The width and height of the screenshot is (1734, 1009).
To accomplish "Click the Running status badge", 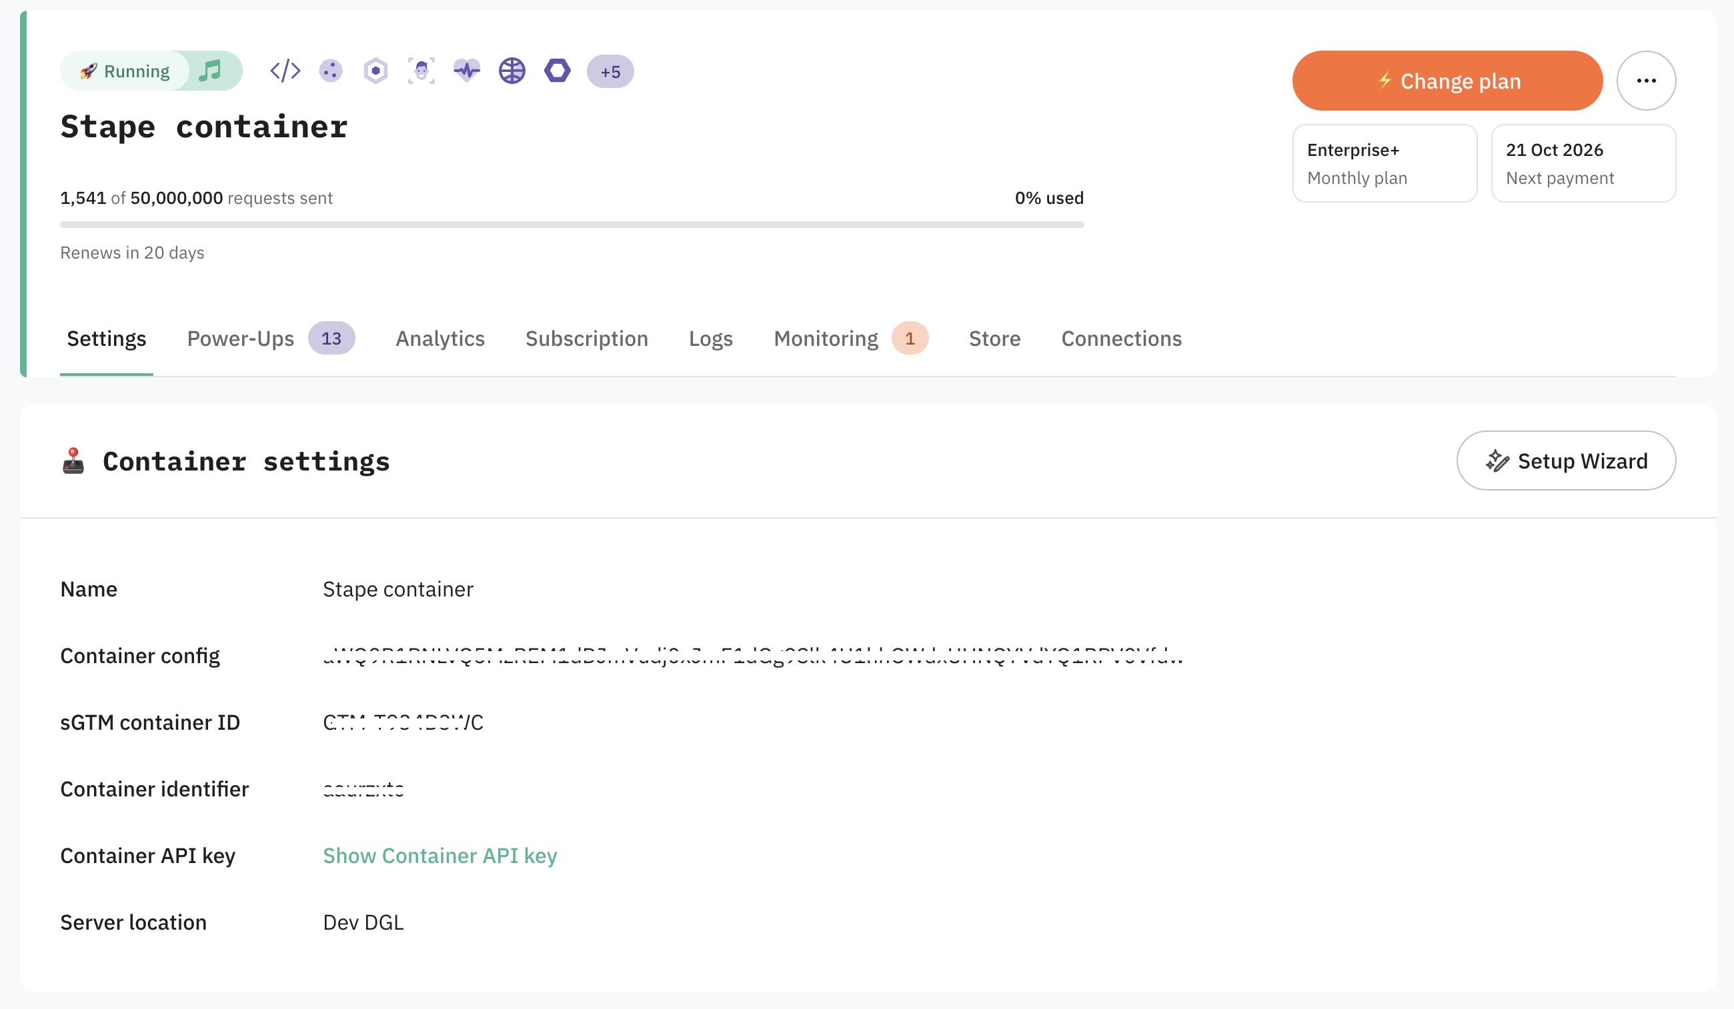I will [125, 71].
